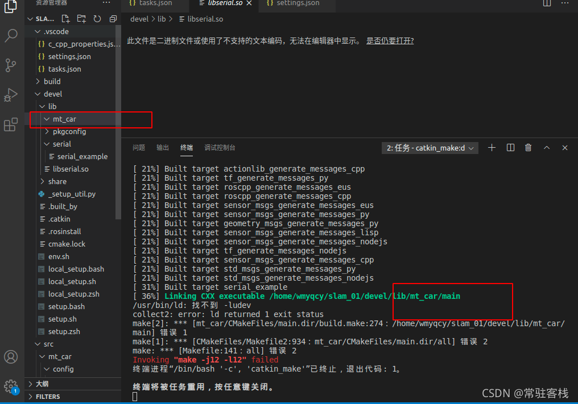Close the libserial.so tab
Viewport: 578px width, 404px height.
pyautogui.click(x=249, y=3)
